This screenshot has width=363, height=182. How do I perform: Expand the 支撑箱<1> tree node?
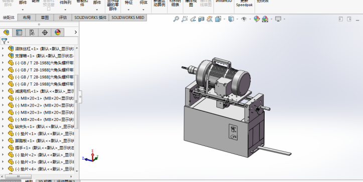coord(3,55)
